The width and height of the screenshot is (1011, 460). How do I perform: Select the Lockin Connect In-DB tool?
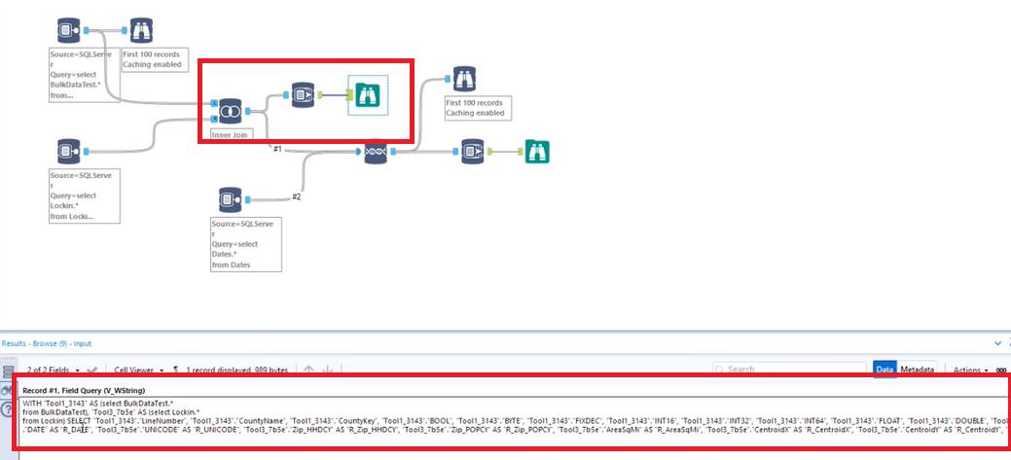67,151
